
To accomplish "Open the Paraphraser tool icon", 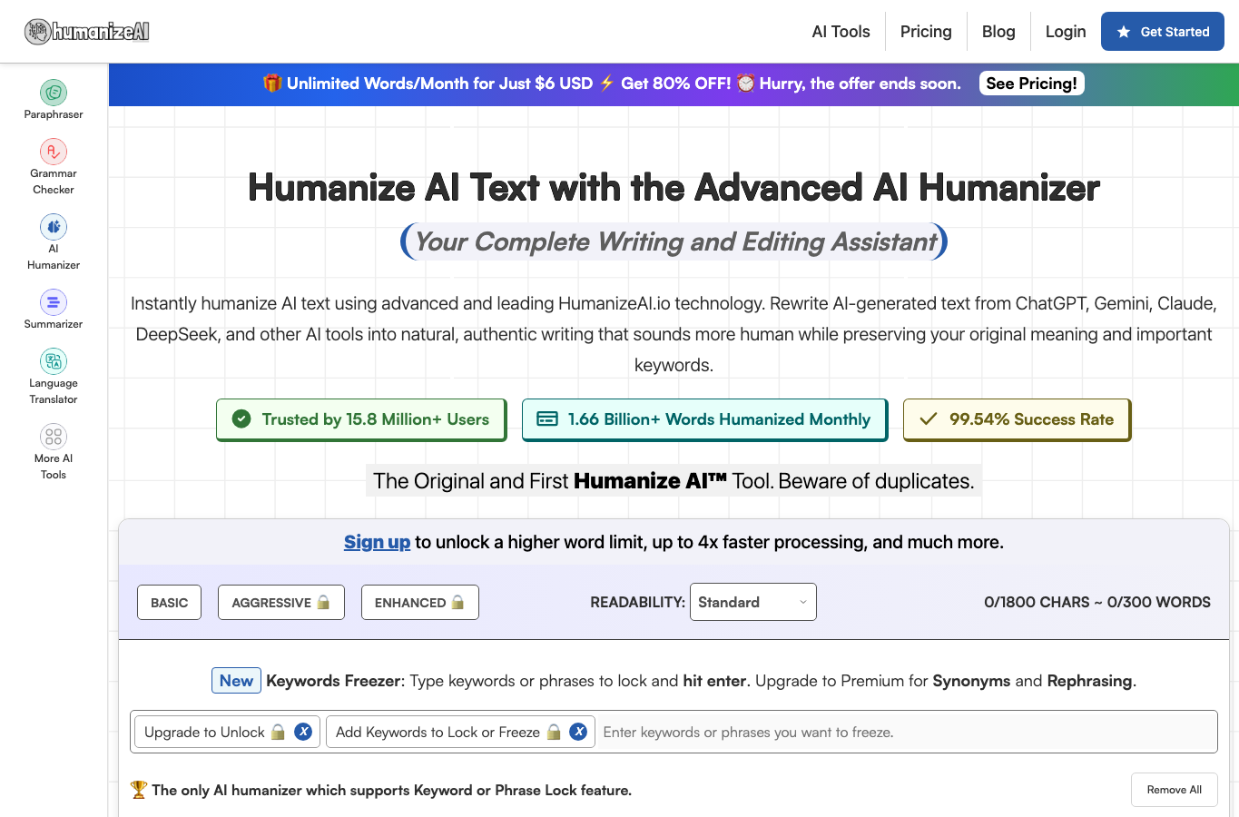I will point(54,92).
